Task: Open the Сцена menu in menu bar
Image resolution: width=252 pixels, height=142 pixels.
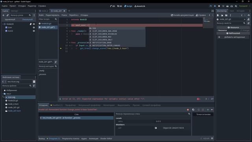Action: [x=4, y=6]
